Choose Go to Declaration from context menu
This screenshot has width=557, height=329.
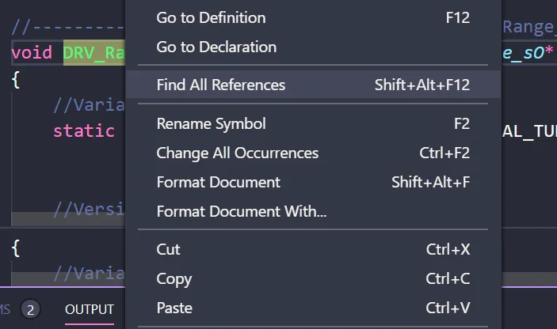coord(216,47)
